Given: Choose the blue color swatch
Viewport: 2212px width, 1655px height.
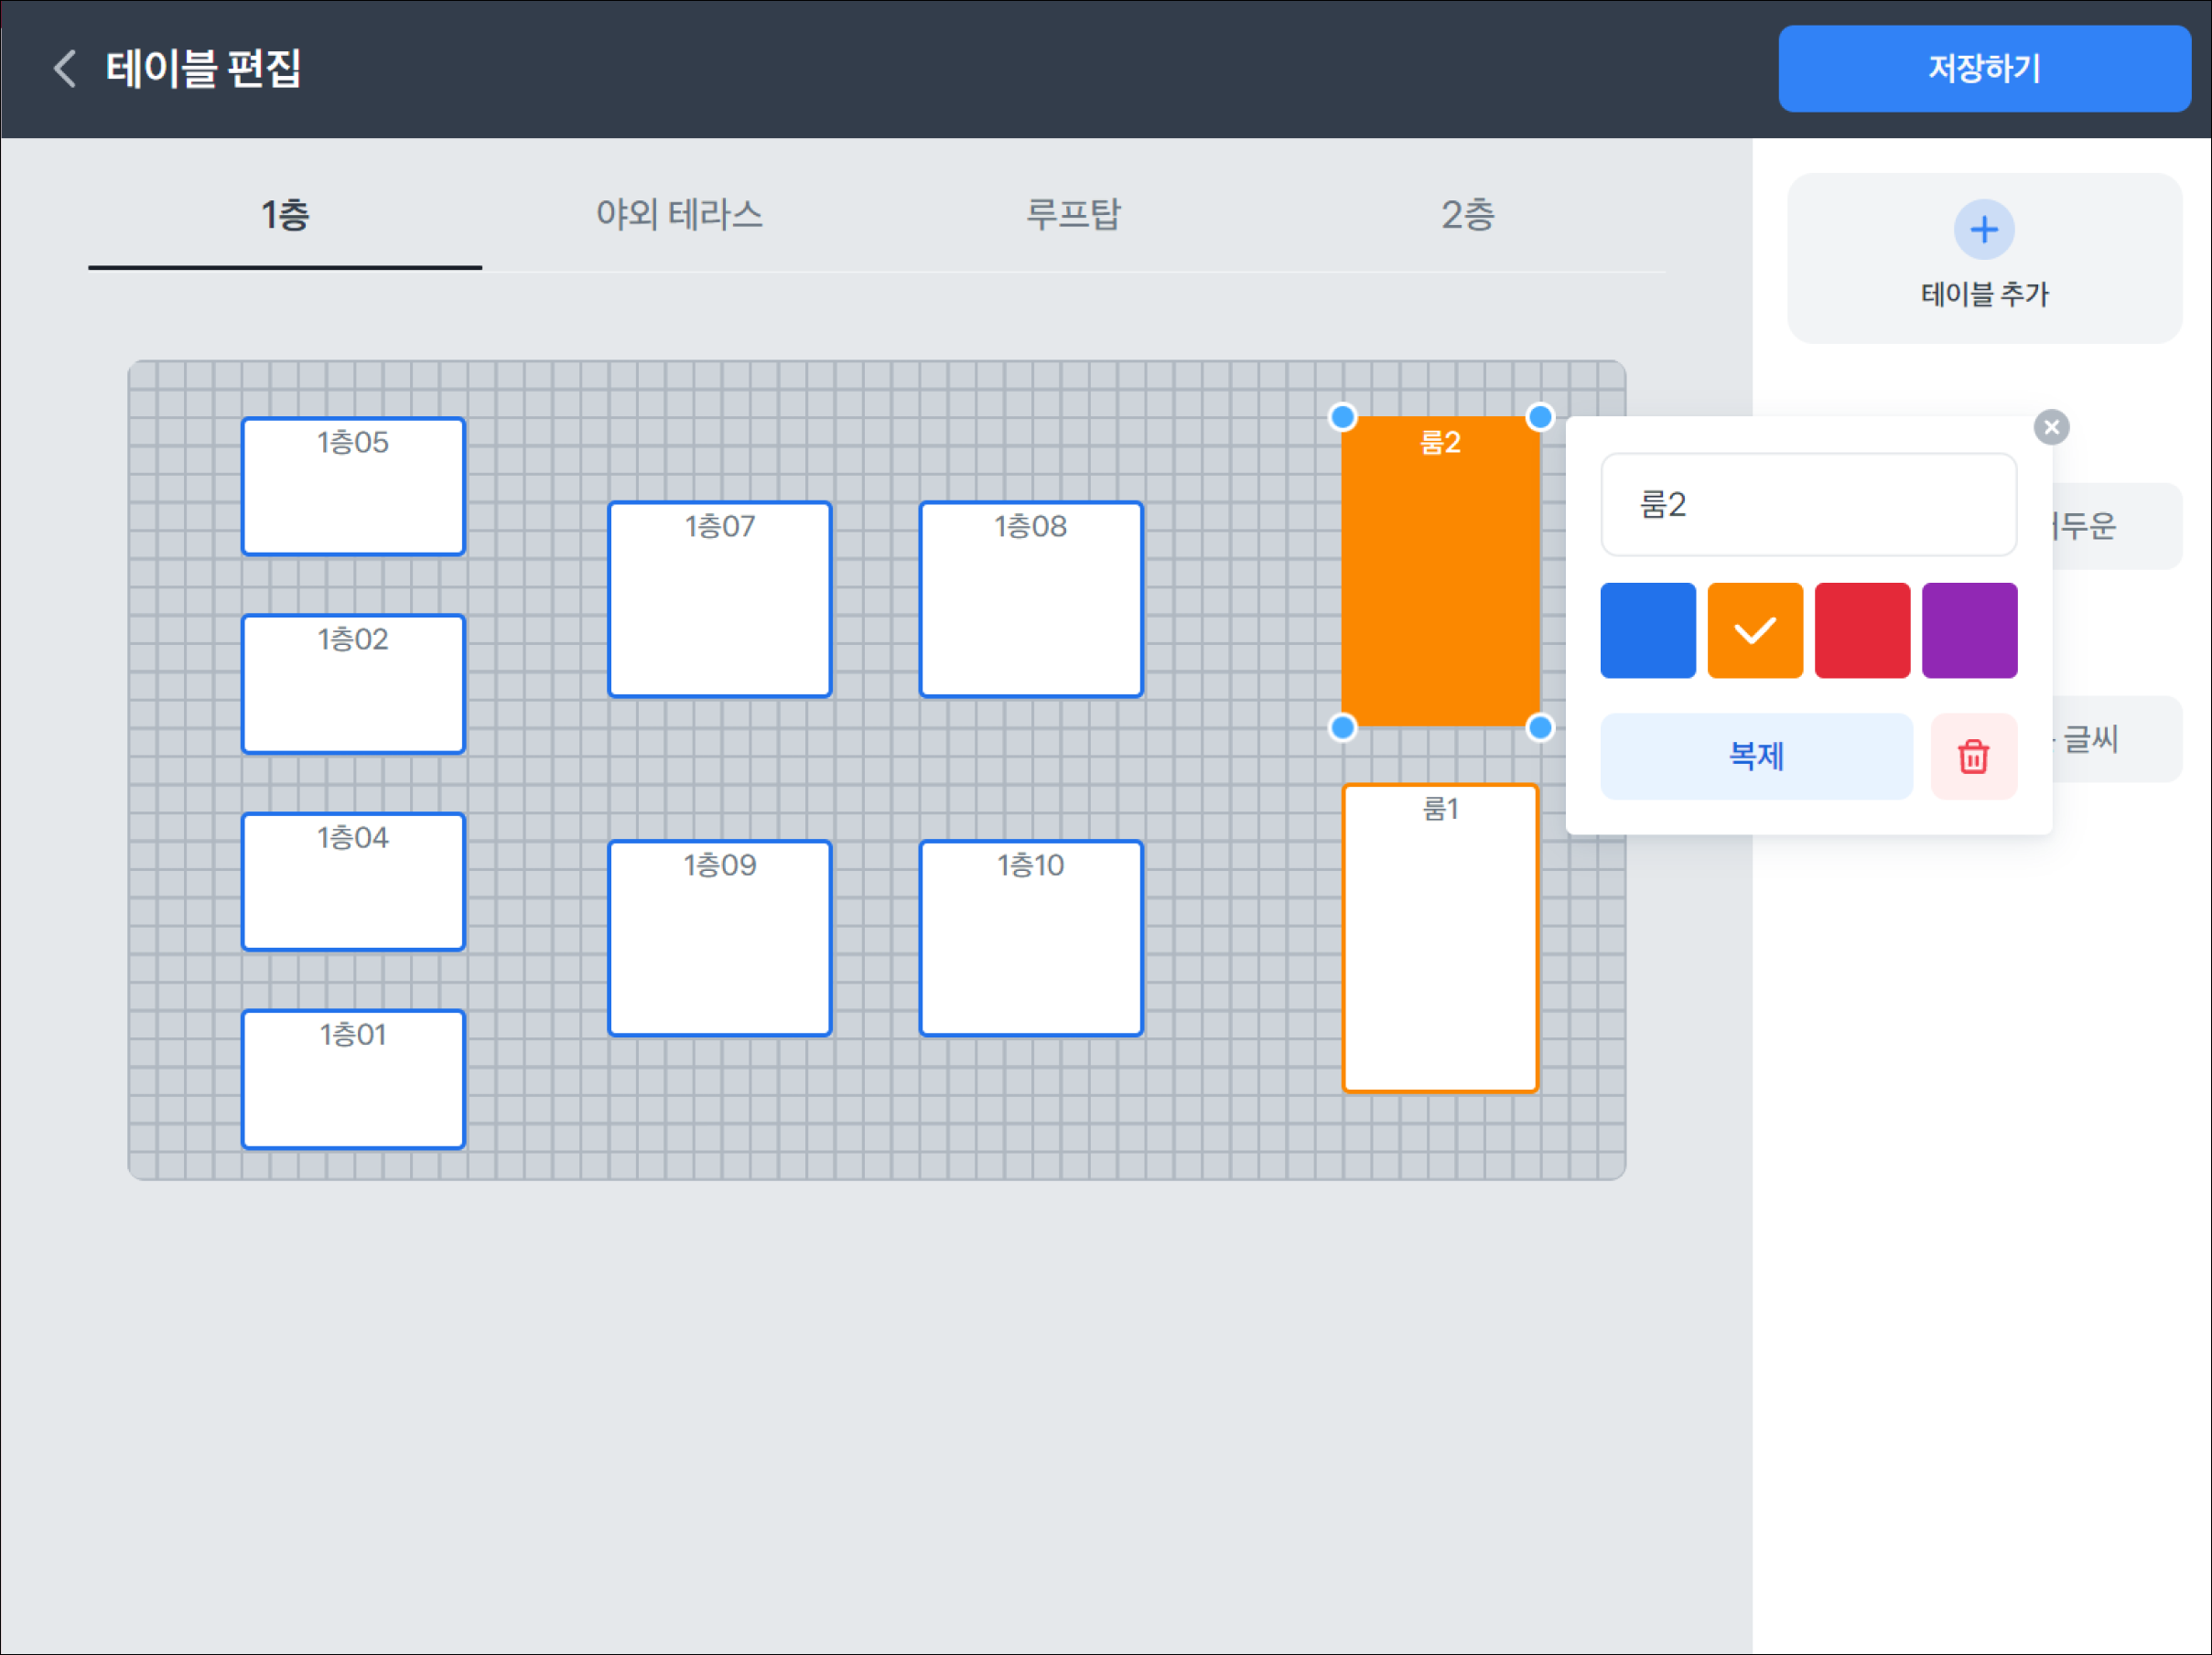Looking at the screenshot, I should click(1647, 630).
